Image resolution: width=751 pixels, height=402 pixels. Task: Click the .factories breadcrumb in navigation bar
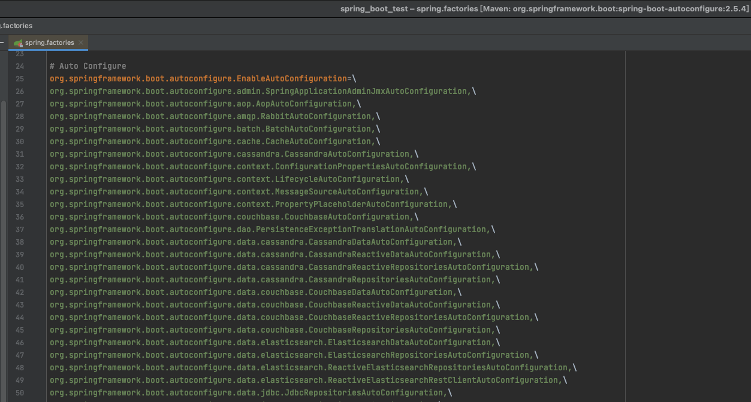pyautogui.click(x=16, y=26)
